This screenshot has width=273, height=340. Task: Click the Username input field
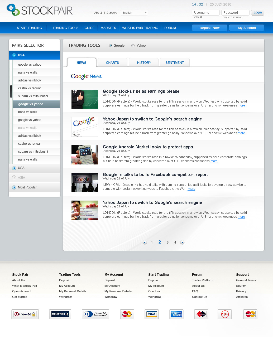tap(206, 13)
